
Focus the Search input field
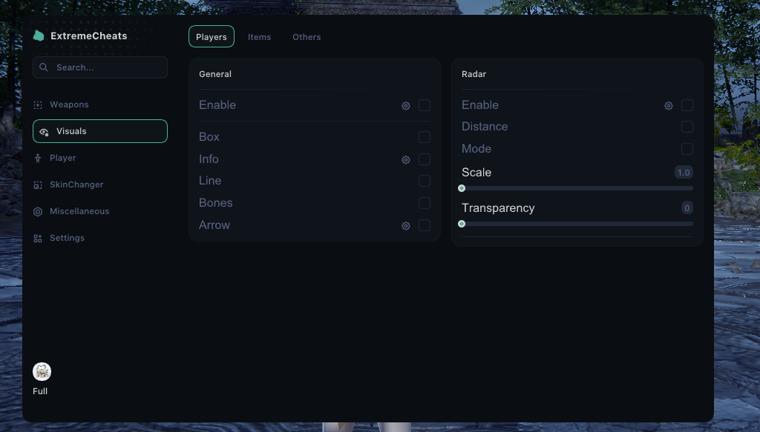pos(100,67)
